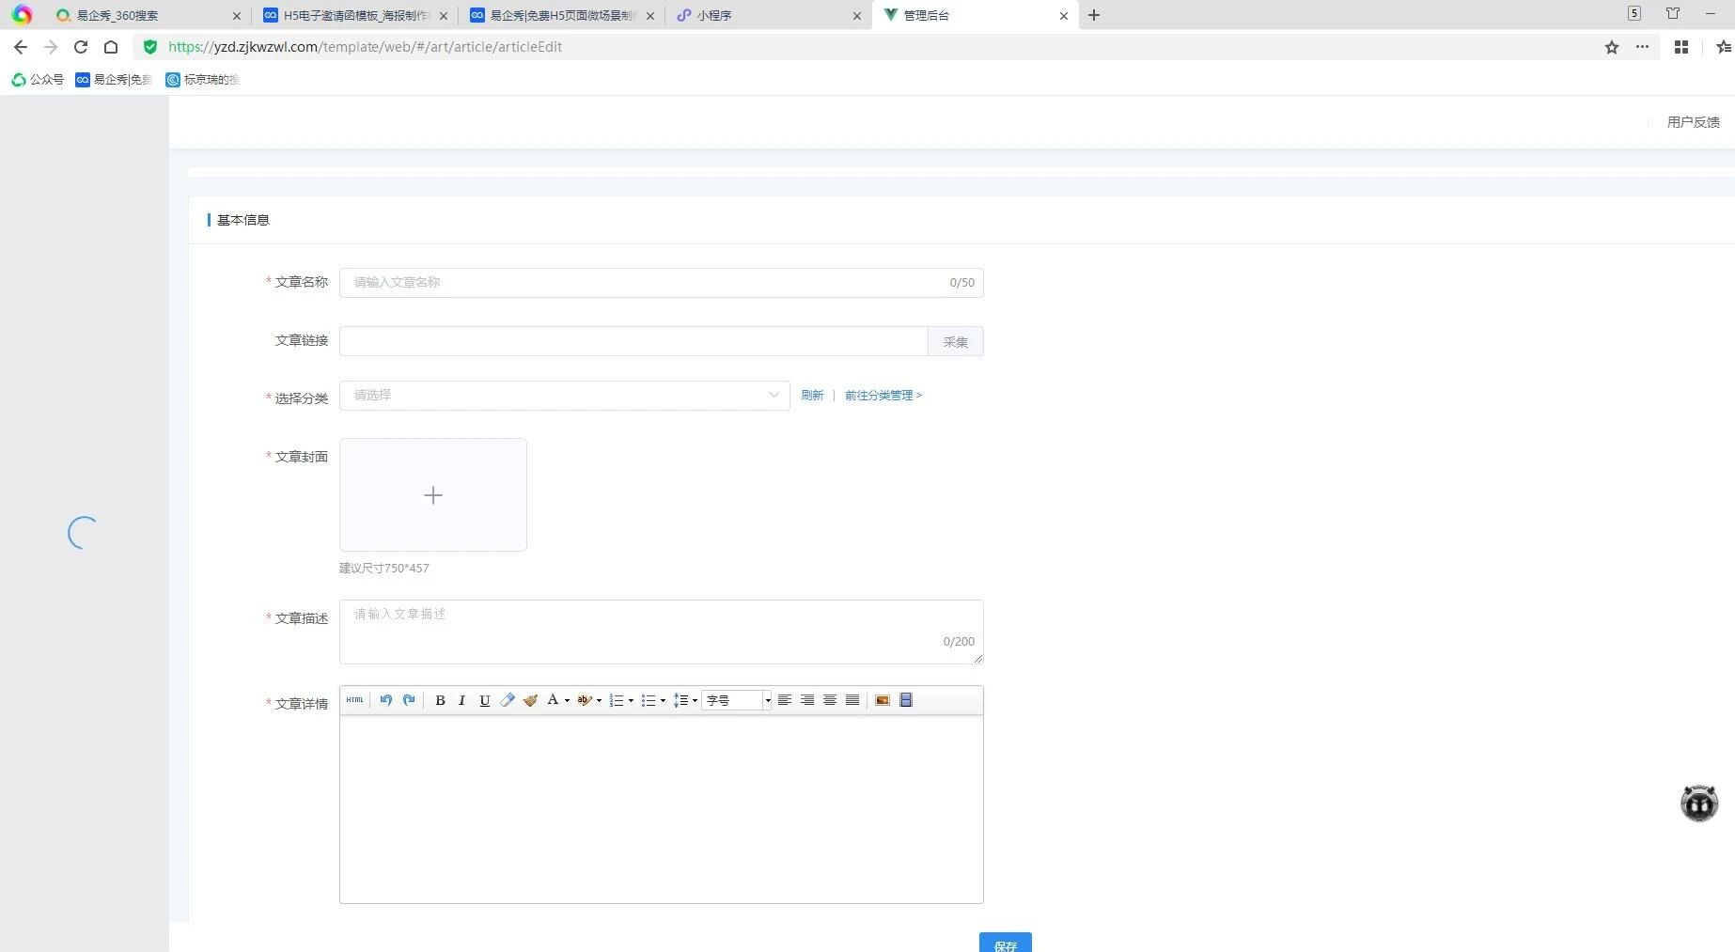This screenshot has width=1735, height=952.
Task: Click the eraser clear-formatting icon
Action: tap(508, 700)
